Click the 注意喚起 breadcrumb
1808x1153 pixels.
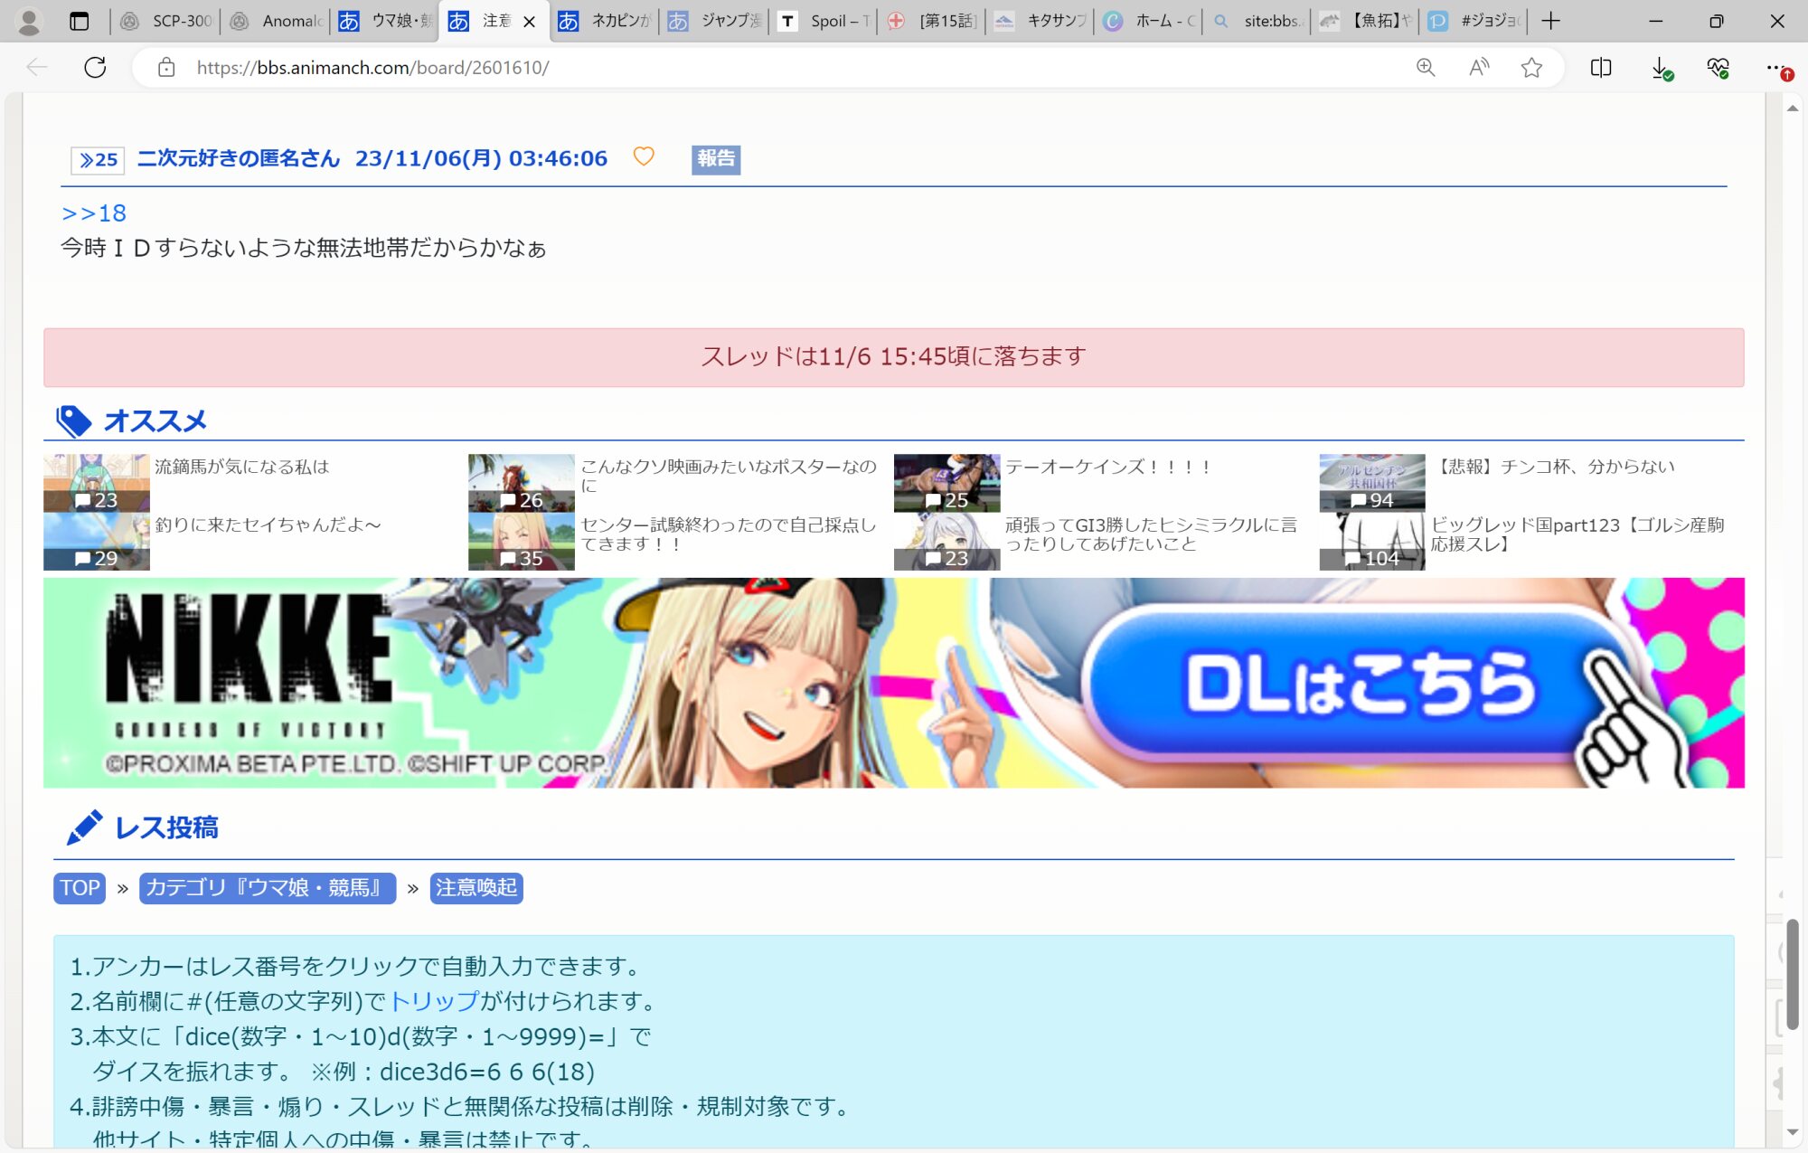tap(476, 888)
